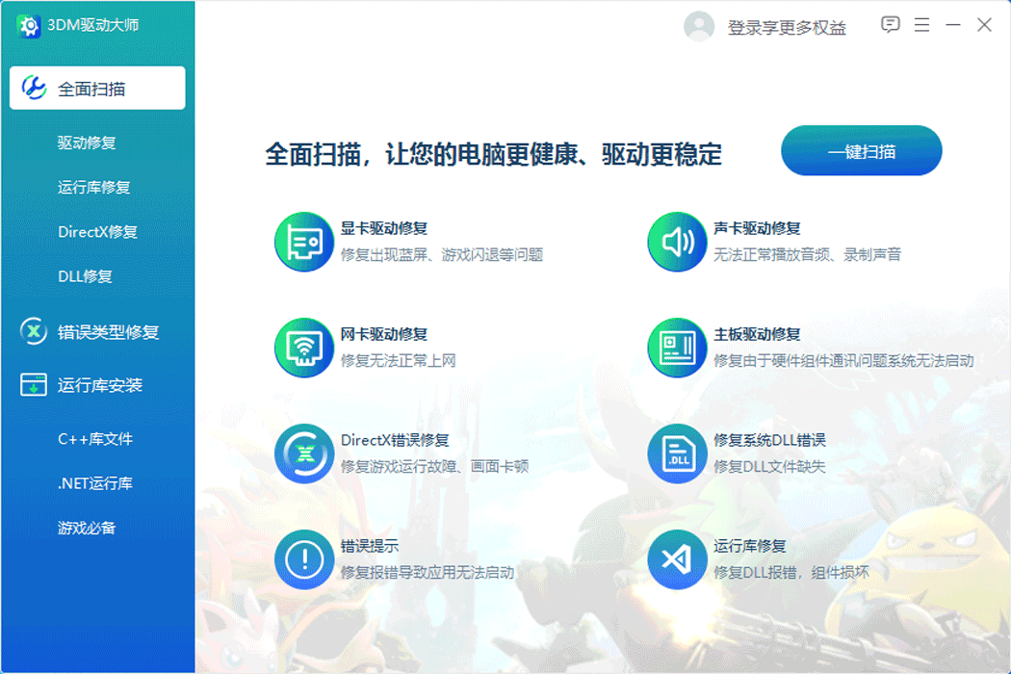
Task: Select the 运行库修复 runtime repair icon
Action: tap(677, 558)
